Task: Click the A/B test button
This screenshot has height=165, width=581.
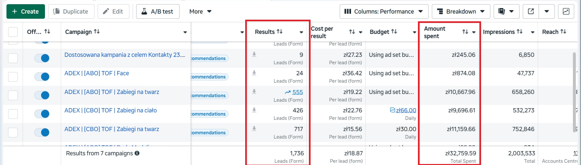Action: click(x=158, y=12)
